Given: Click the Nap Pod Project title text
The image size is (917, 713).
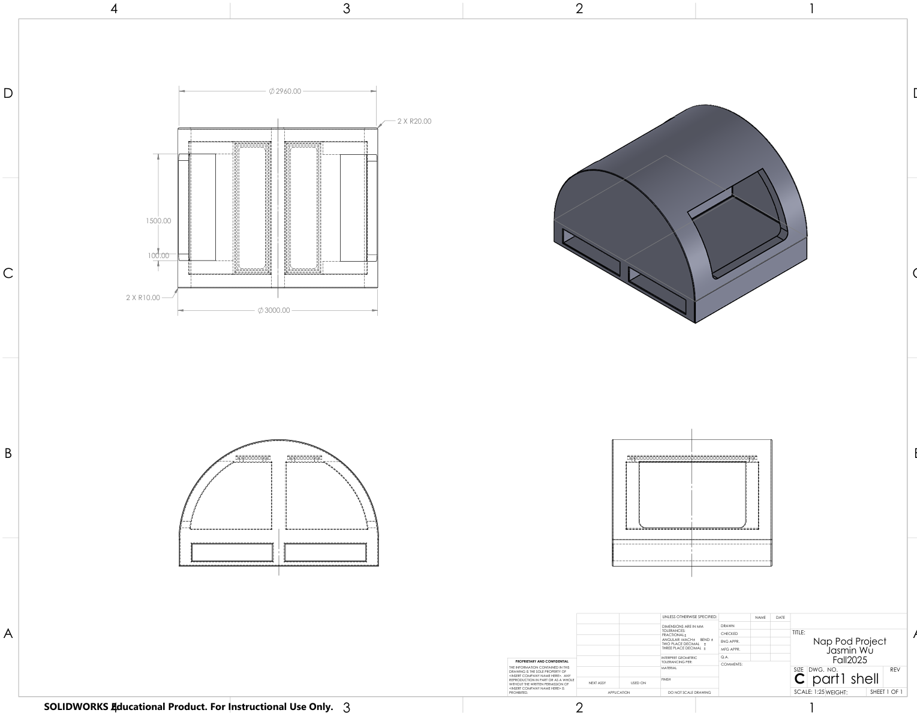Looking at the screenshot, I should 849,641.
